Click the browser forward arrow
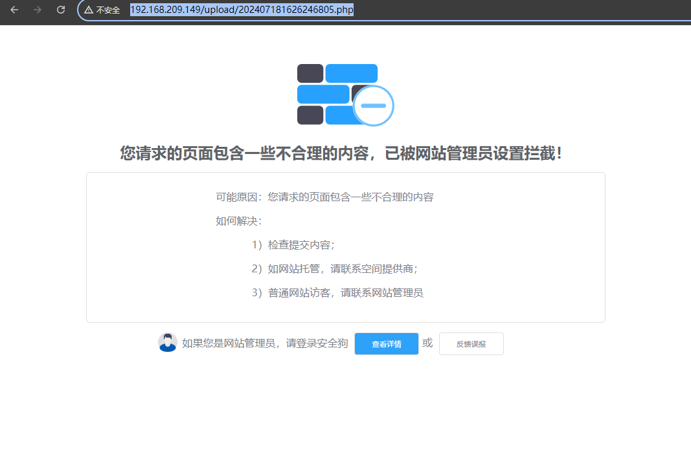The width and height of the screenshot is (691, 456). click(x=38, y=10)
